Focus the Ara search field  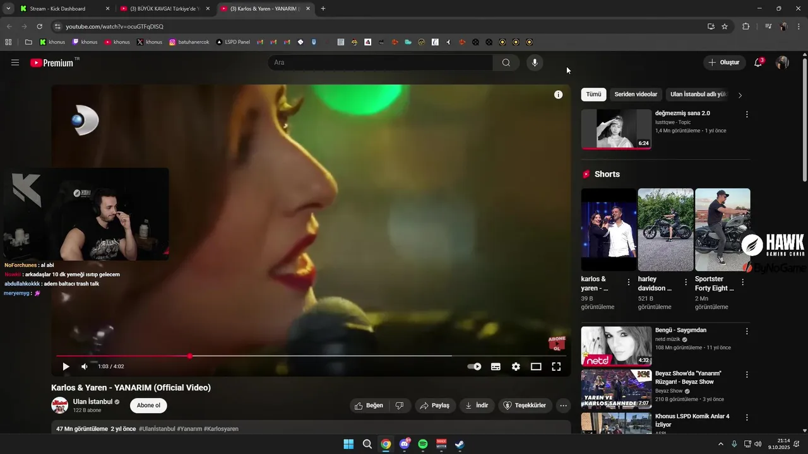380,62
